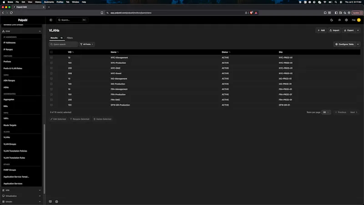Expand the VPN sidebar section
The width and height of the screenshot is (364, 205).
click(x=40, y=190)
